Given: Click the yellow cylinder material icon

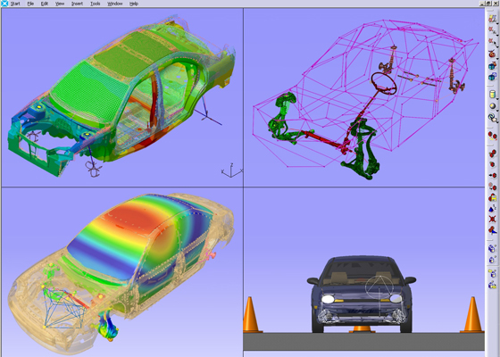Looking at the screenshot, I should click(x=492, y=95).
